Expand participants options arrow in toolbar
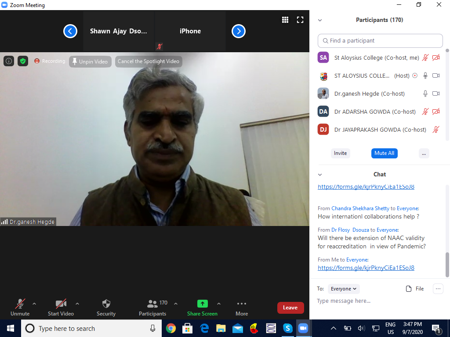Screen dimensions: 450x337 tap(176, 304)
